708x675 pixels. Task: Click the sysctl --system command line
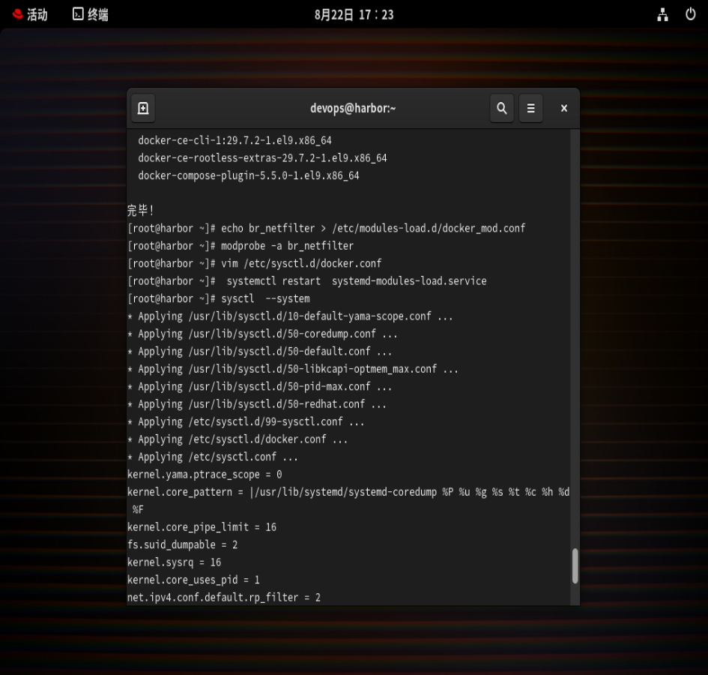pos(219,298)
